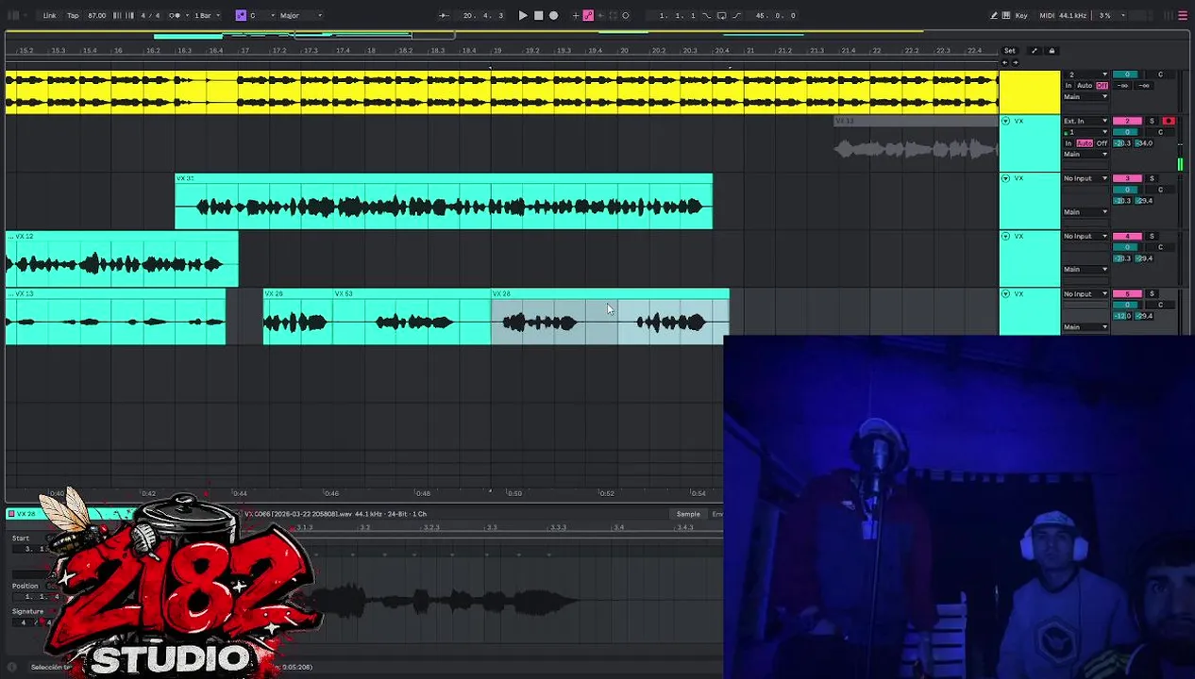Image resolution: width=1195 pixels, height=679 pixels.
Task: Click track 2 volume value -20.3
Action: click(1122, 143)
